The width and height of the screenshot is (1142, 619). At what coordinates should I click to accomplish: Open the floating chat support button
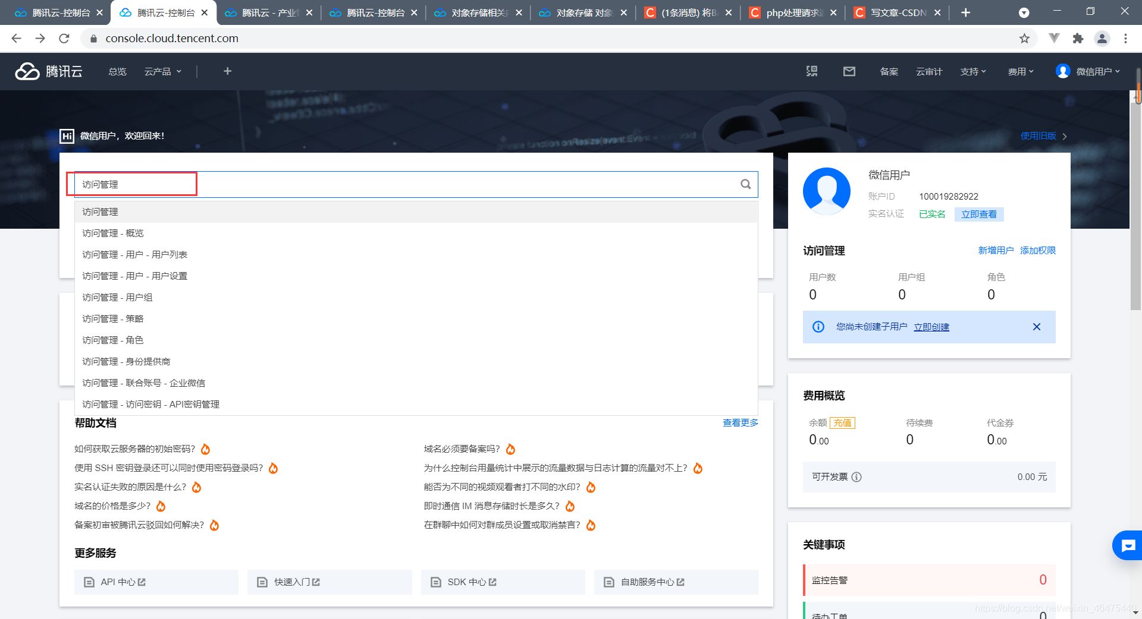point(1128,545)
